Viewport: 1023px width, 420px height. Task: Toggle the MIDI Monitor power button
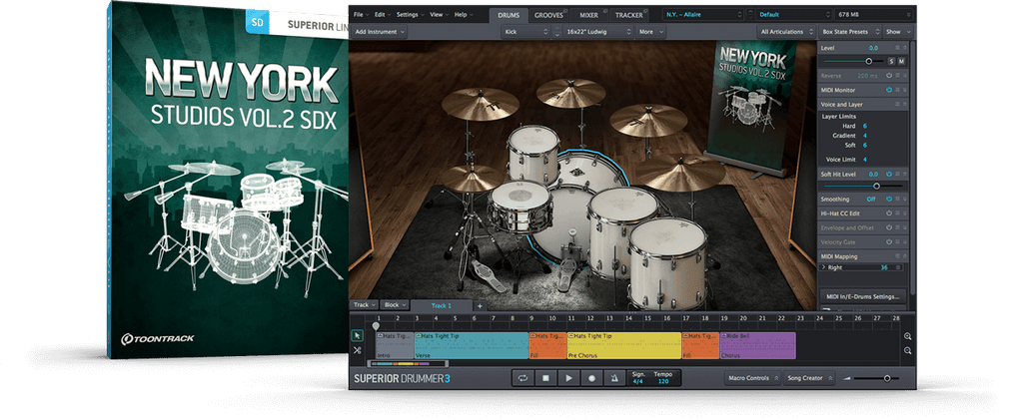coord(888,90)
